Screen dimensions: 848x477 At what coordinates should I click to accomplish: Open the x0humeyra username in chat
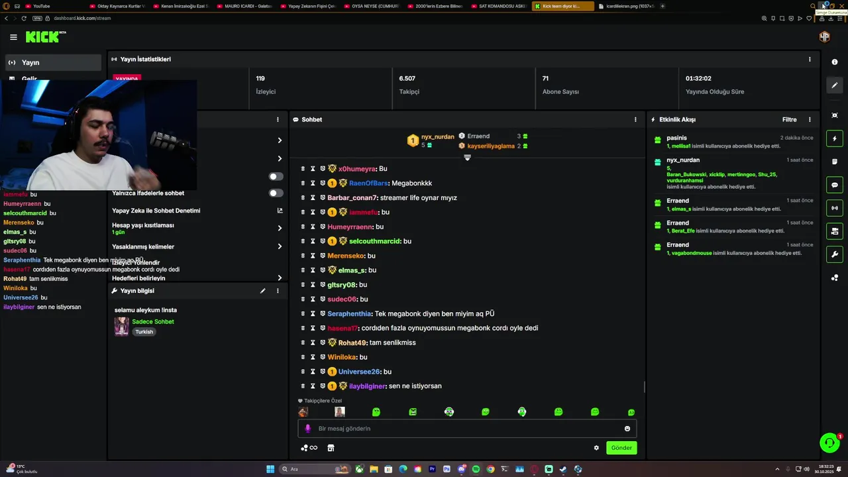coord(356,169)
